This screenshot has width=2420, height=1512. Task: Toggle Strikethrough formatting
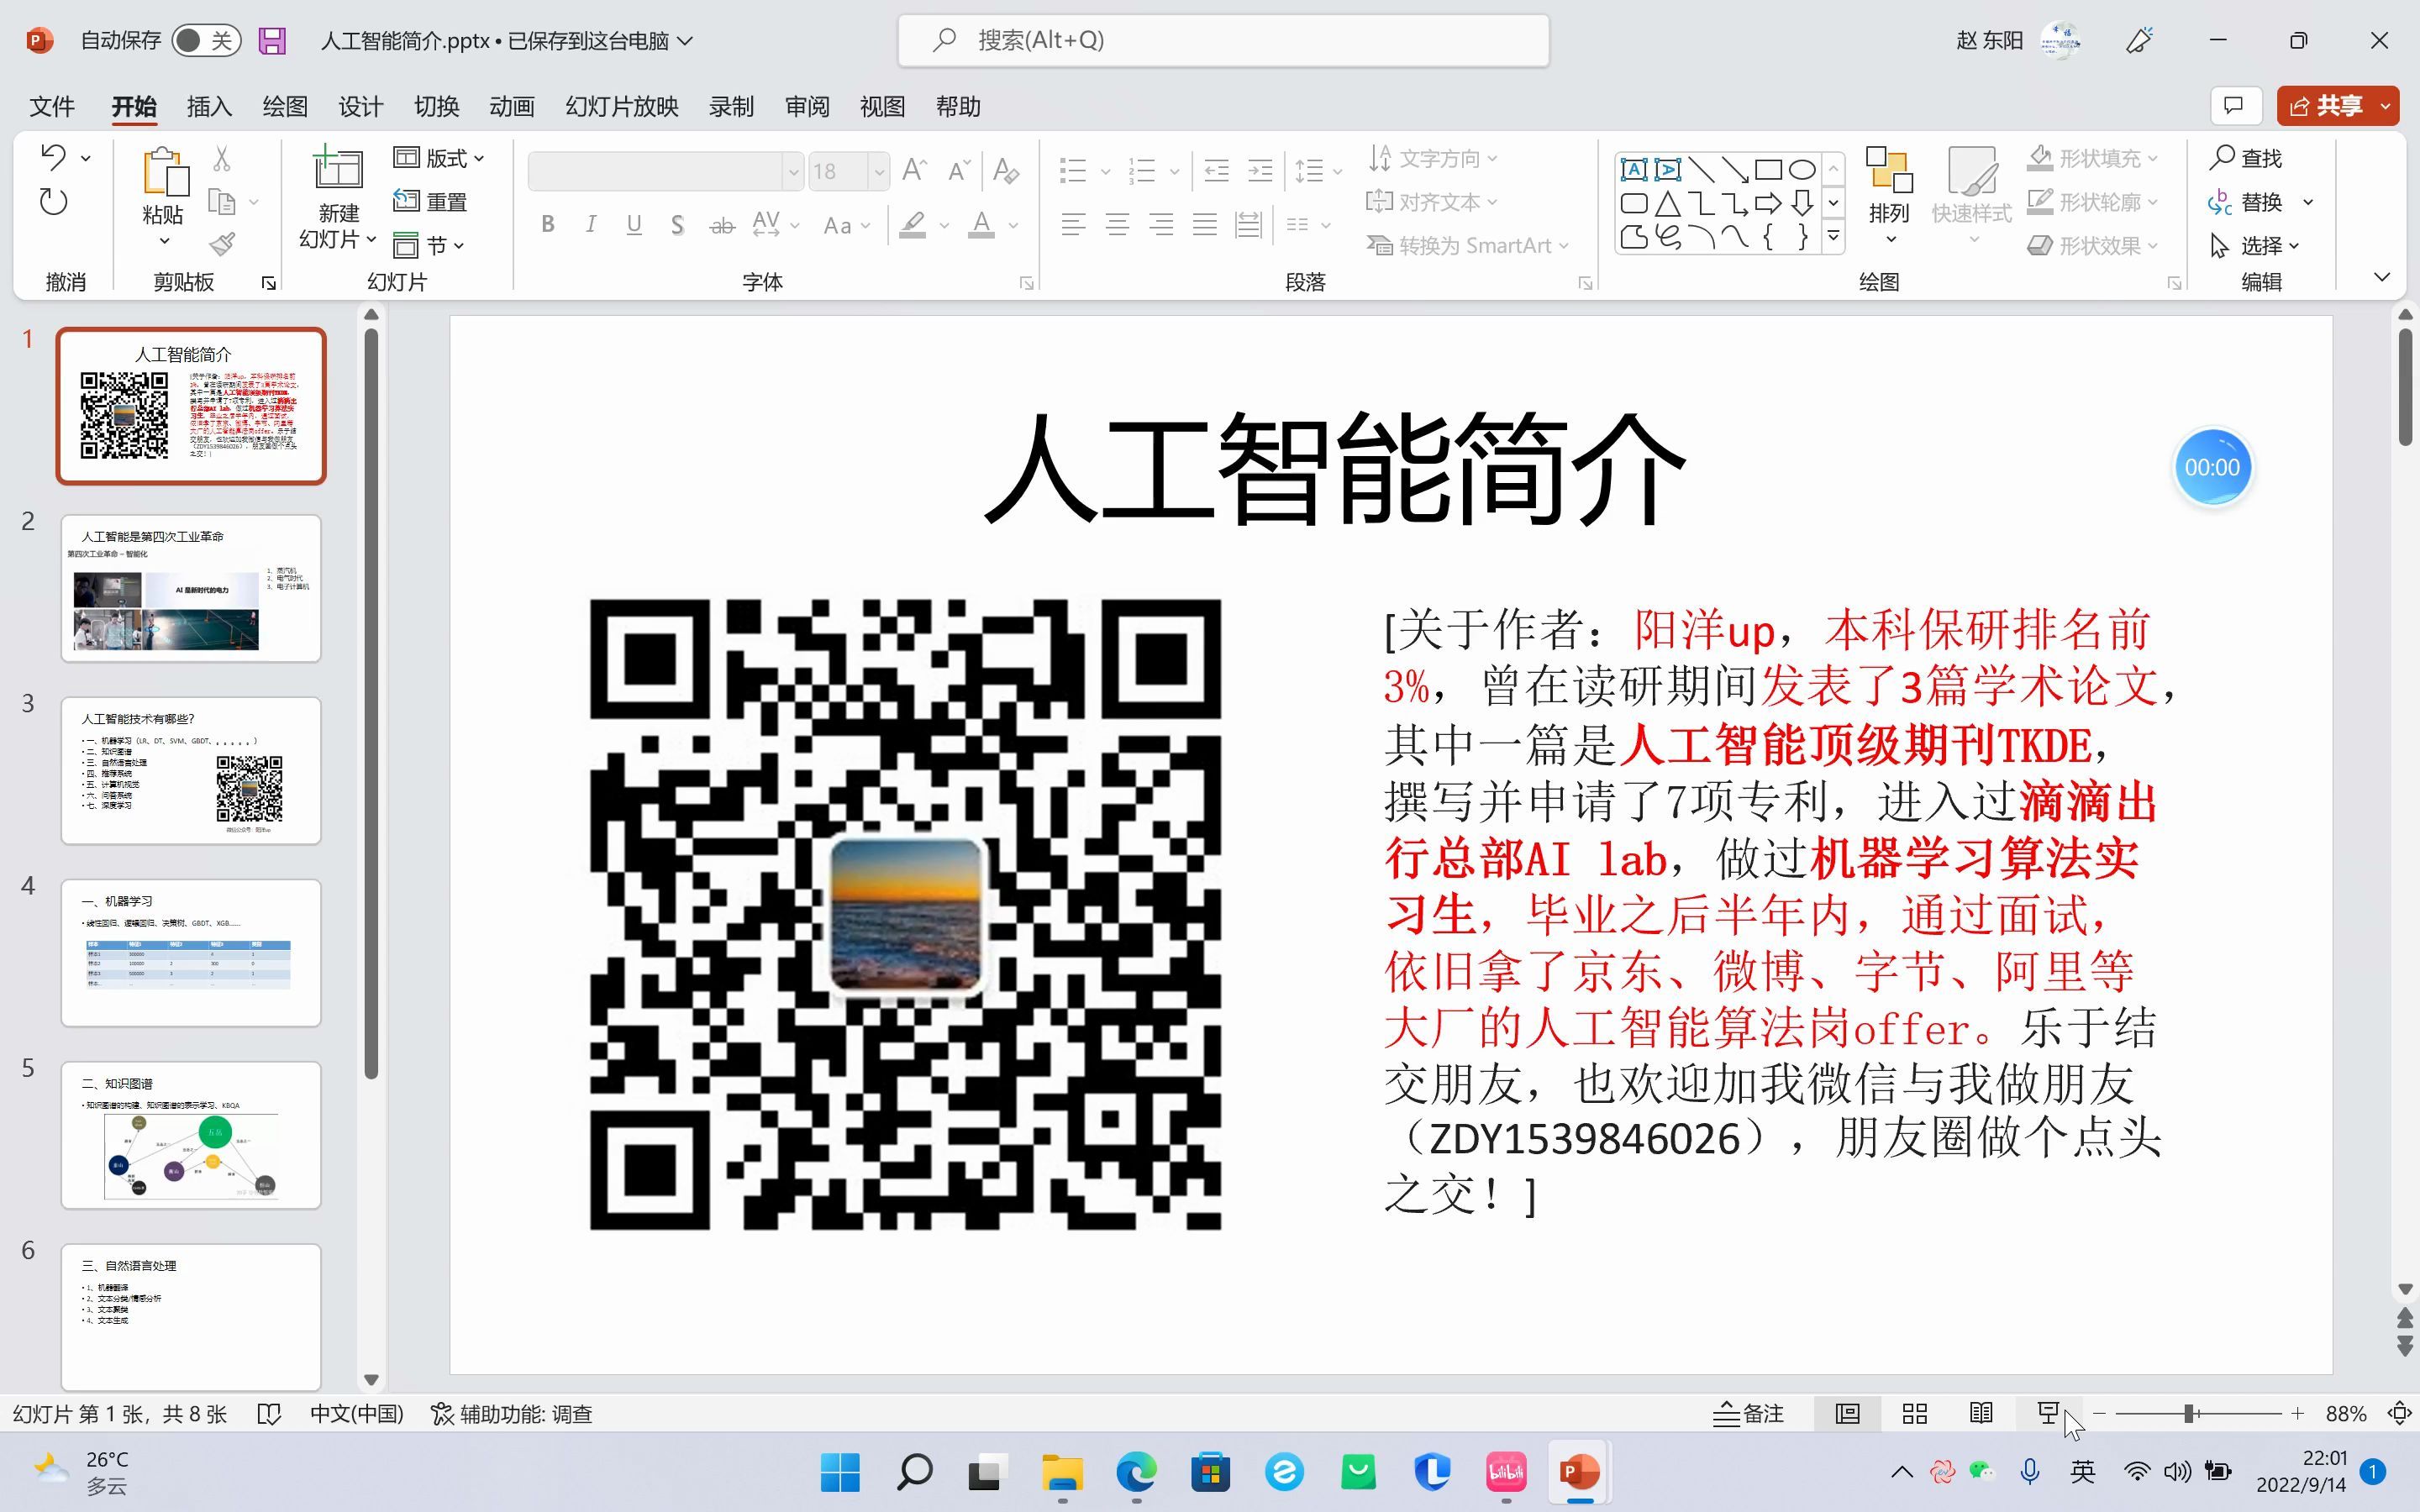pos(721,225)
